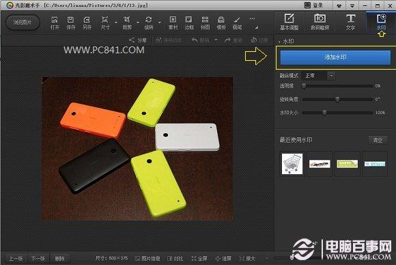Expand the 旋转 dropdown arrow

coord(160,23)
